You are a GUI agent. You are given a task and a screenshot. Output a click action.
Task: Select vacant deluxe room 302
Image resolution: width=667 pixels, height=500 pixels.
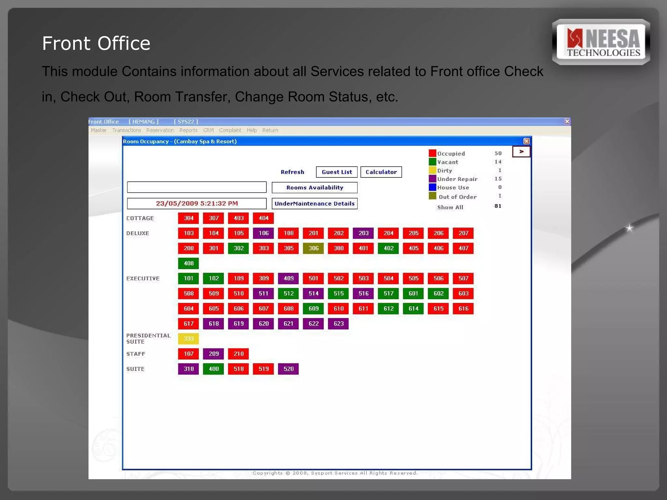click(239, 248)
